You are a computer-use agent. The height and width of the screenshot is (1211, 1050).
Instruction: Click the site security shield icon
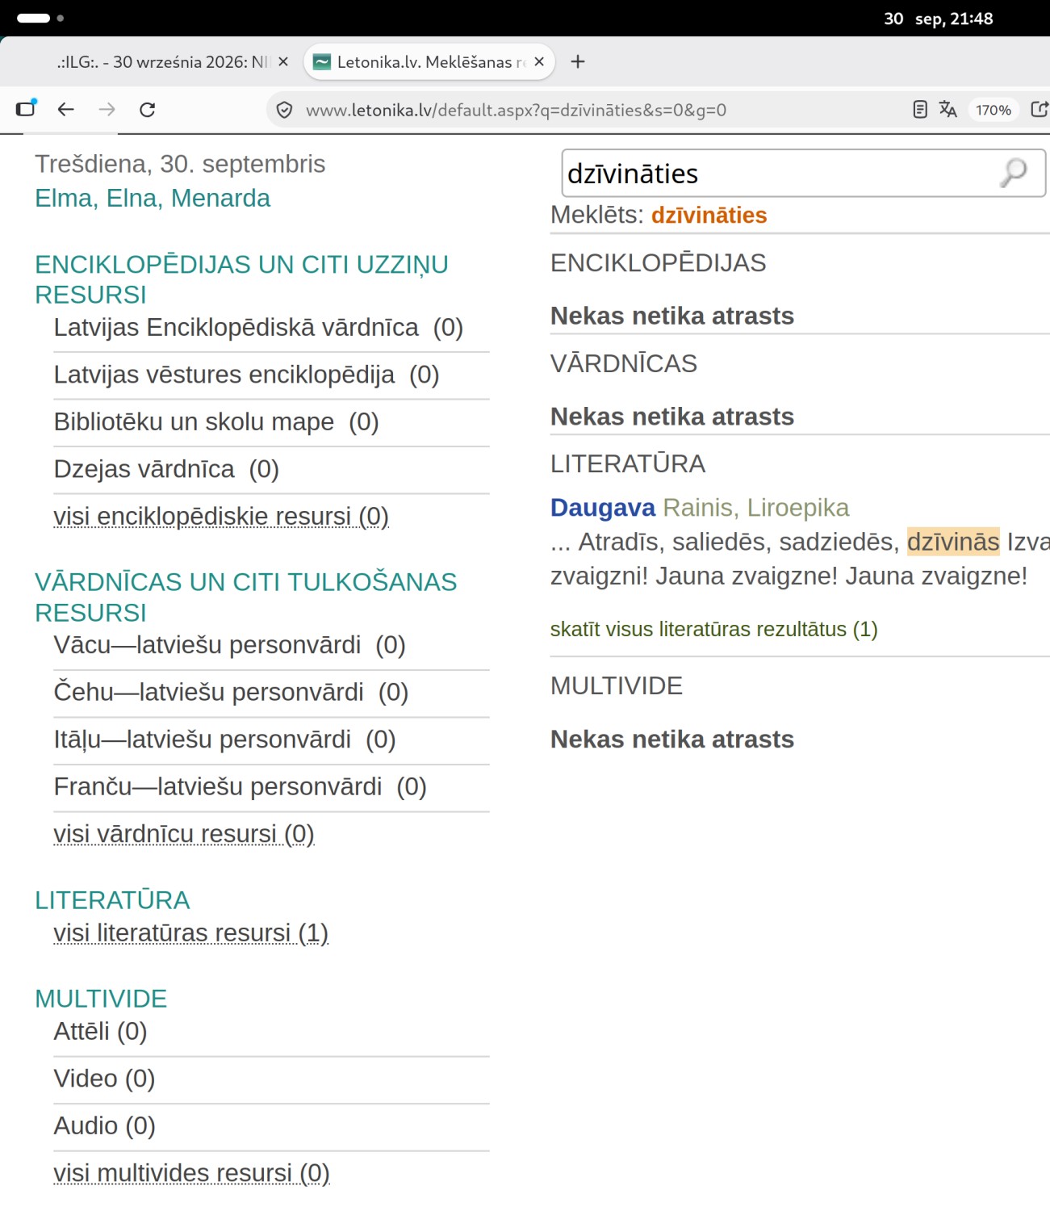(x=284, y=110)
